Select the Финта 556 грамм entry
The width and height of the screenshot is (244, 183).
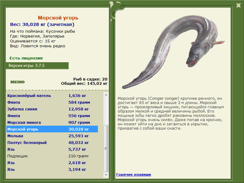pyautogui.click(x=52, y=116)
